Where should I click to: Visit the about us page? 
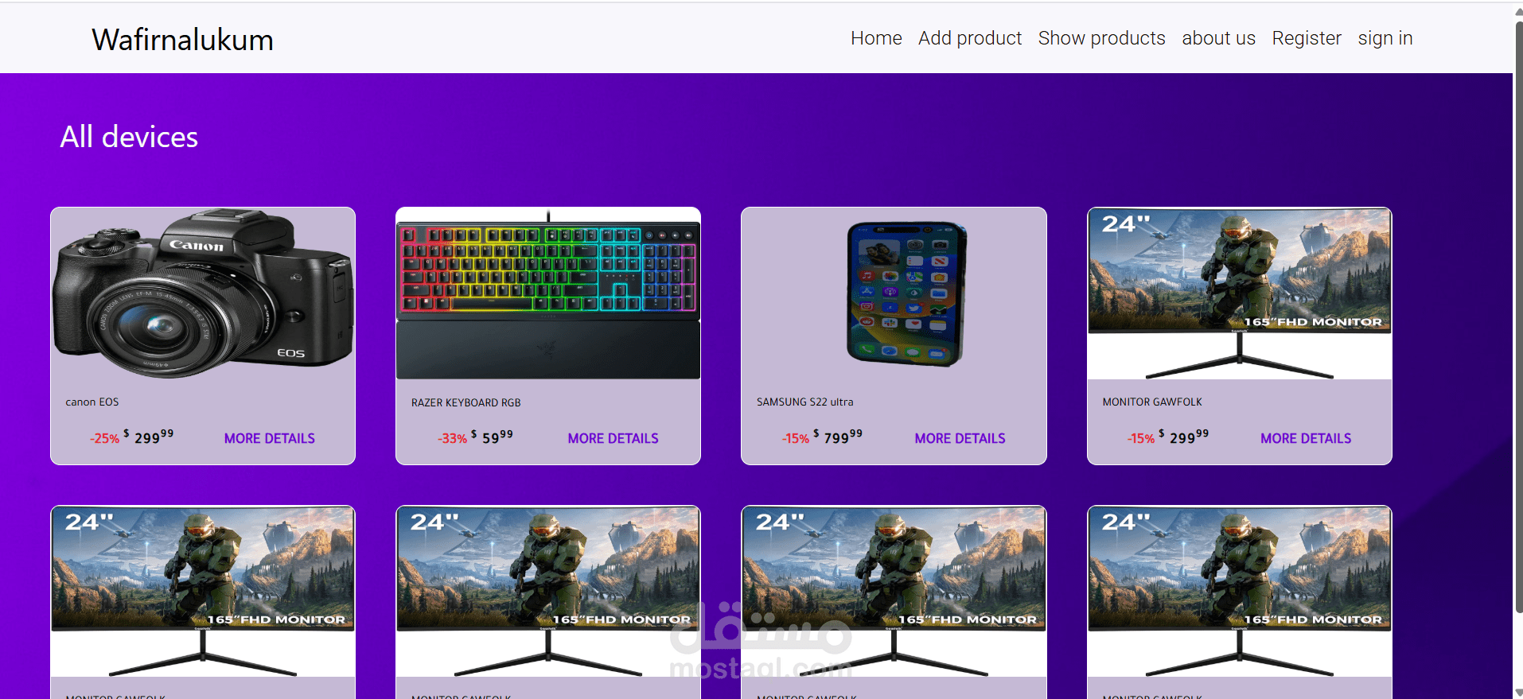(1218, 38)
